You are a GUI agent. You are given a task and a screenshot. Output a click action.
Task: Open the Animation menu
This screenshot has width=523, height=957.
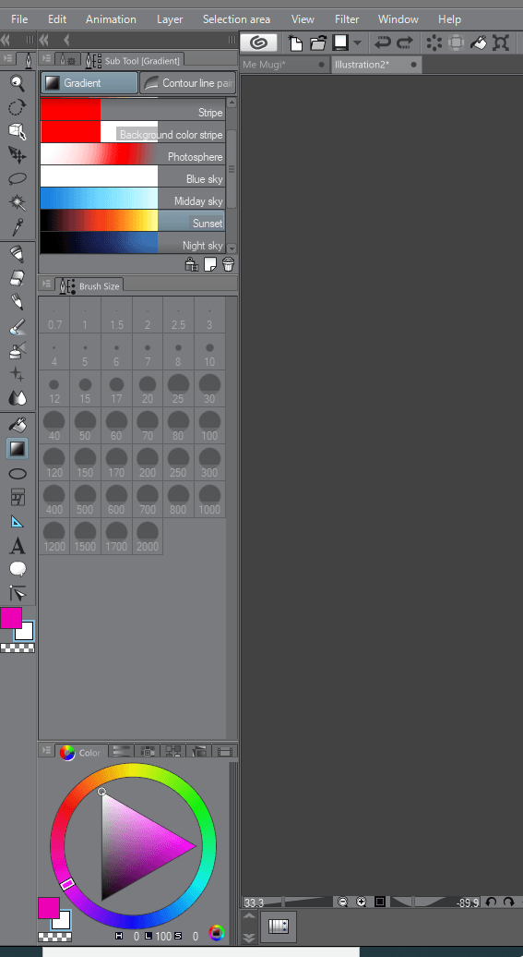tap(111, 19)
